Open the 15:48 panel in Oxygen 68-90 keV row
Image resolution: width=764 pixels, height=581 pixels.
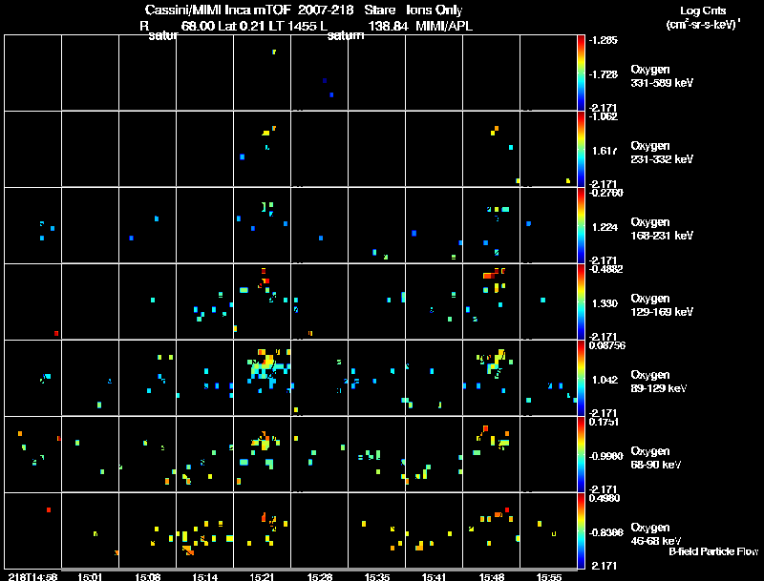[x=491, y=454]
